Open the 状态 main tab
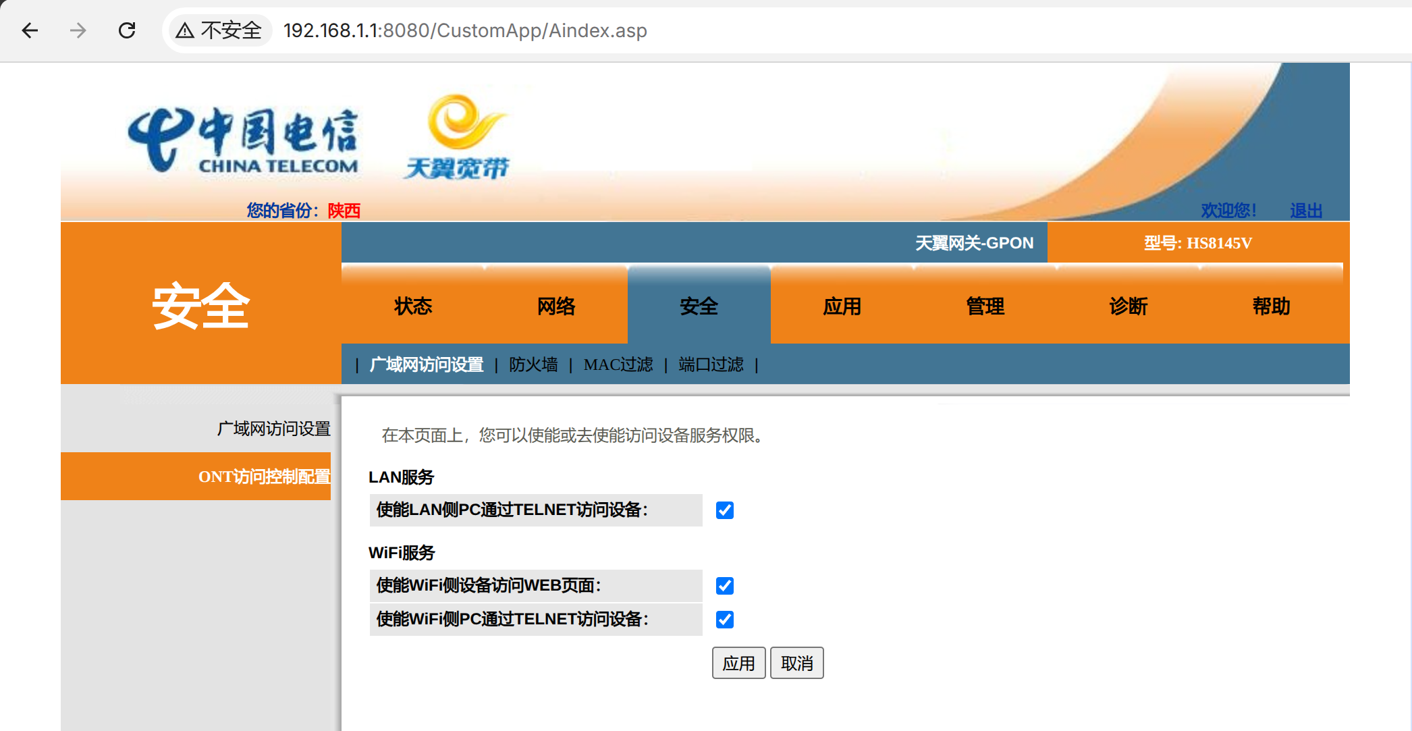The width and height of the screenshot is (1412, 731). coord(413,306)
